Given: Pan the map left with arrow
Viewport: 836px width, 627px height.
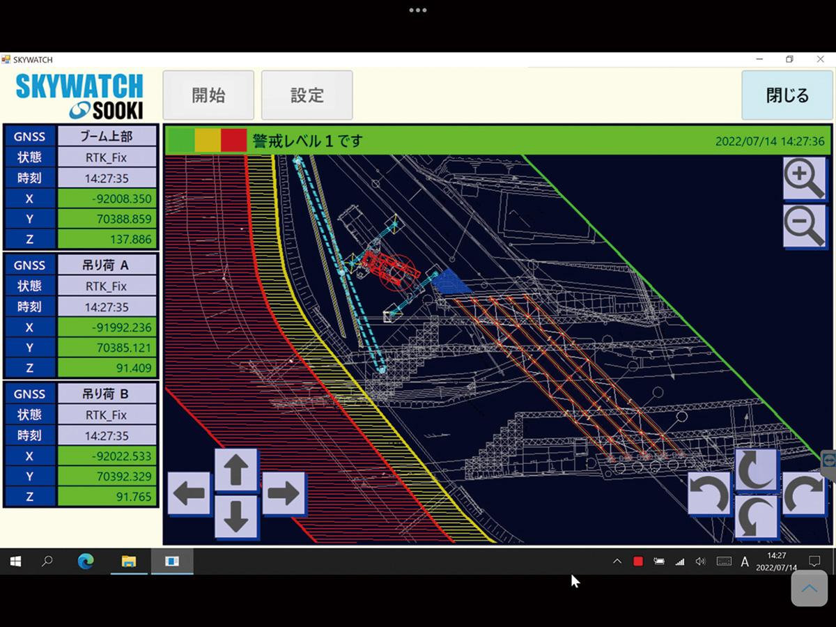Looking at the screenshot, I should [x=189, y=493].
